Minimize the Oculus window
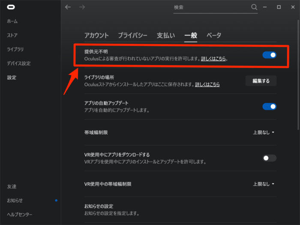300x225 pixels. (265, 7)
